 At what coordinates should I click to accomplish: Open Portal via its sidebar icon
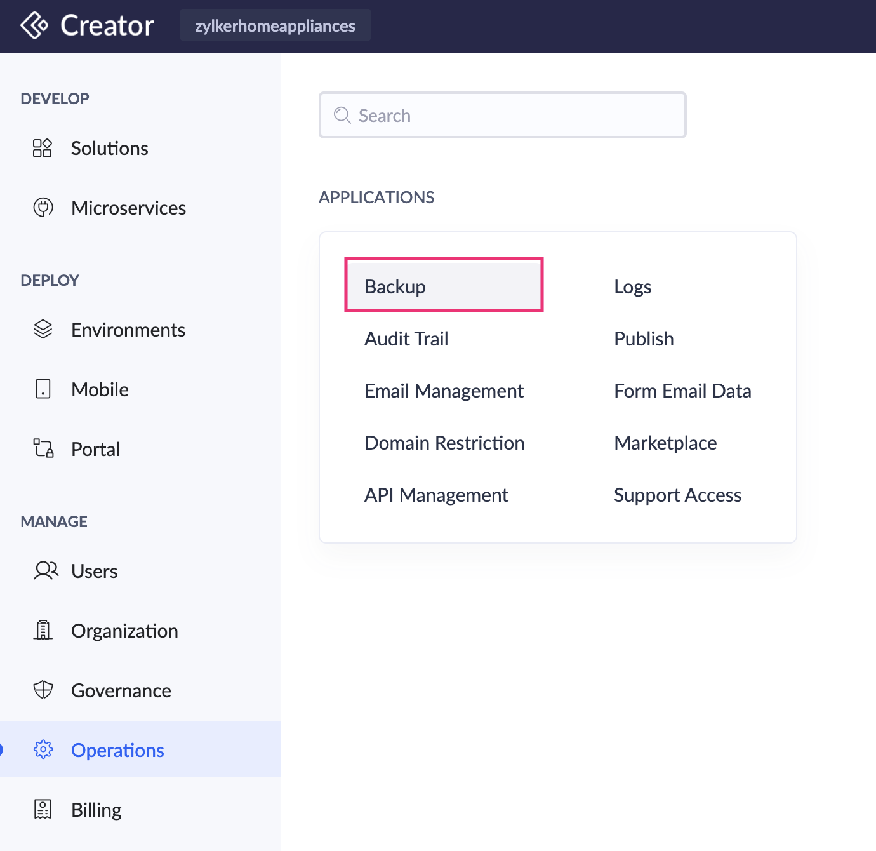tap(43, 448)
